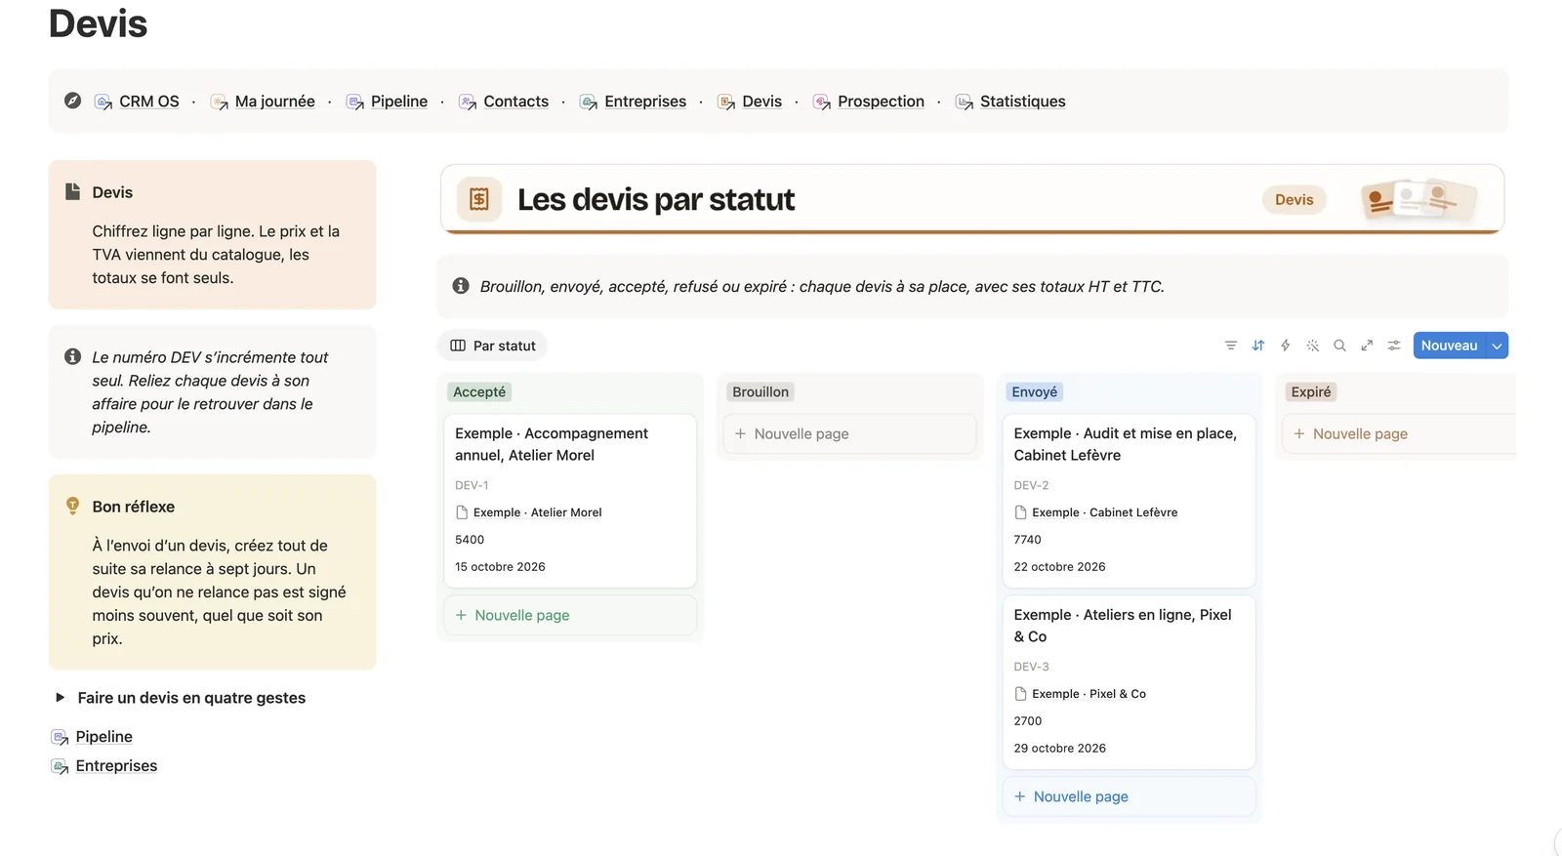Screen dimensions: 1562x856
Task: Click the page icon next to "Exemple · Cabinet Lefèvre"
Action: click(1021, 512)
